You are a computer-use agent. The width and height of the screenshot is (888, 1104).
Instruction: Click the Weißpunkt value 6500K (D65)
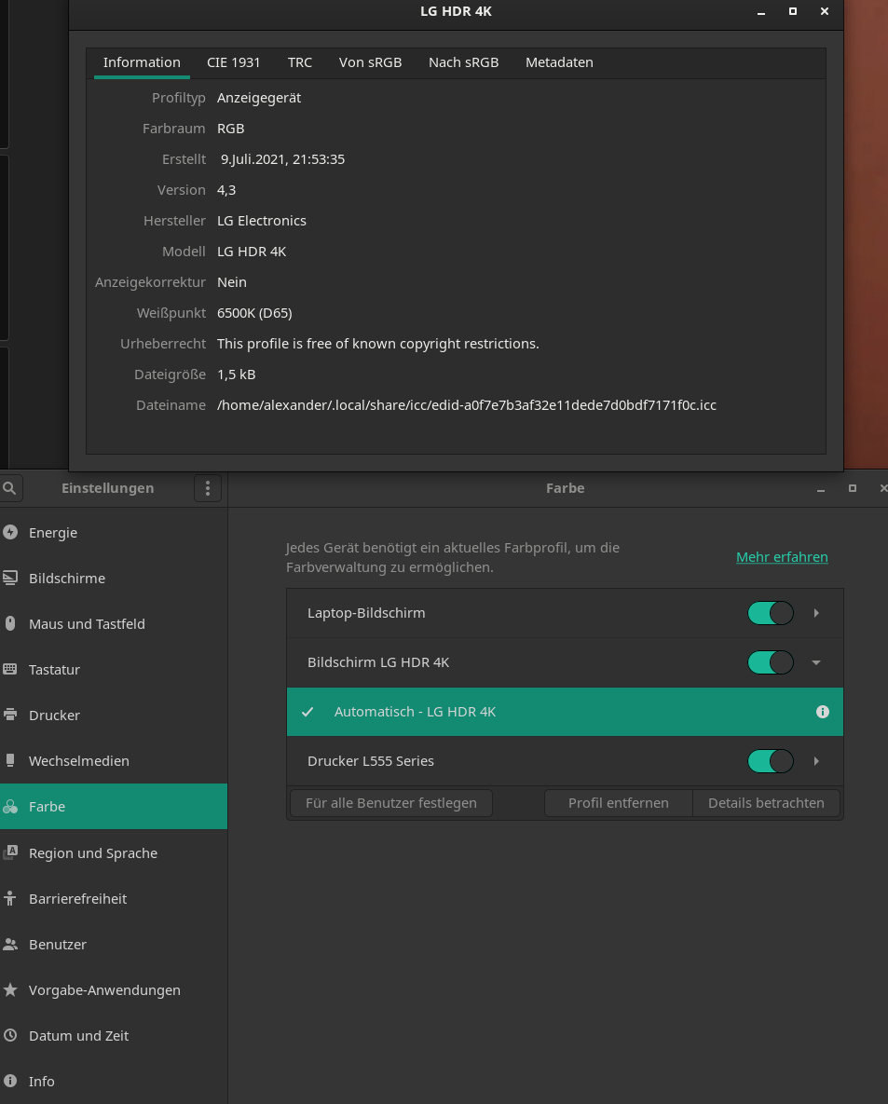click(254, 313)
